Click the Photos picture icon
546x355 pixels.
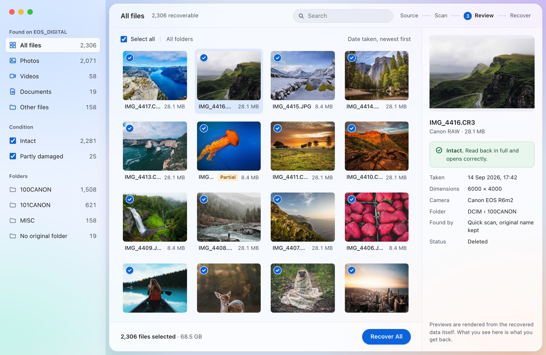point(13,61)
